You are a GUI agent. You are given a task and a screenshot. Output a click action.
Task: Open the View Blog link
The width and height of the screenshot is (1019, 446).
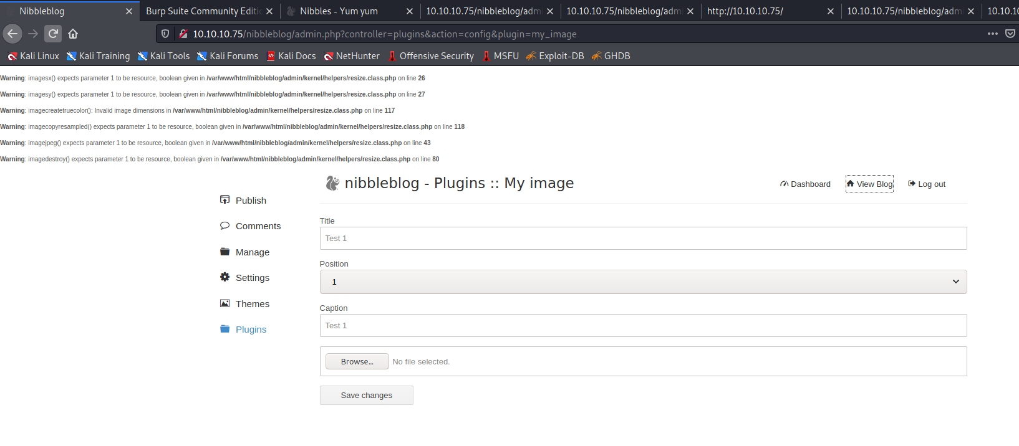869,184
